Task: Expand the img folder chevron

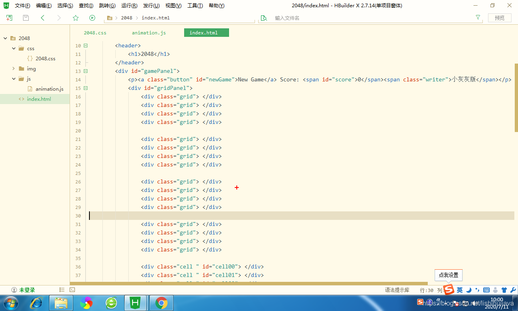Action: 14,68
